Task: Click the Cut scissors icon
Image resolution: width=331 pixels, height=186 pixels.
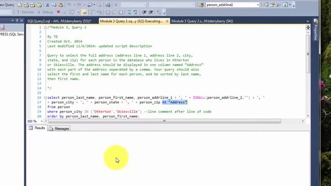Action: [x=48, y=5]
